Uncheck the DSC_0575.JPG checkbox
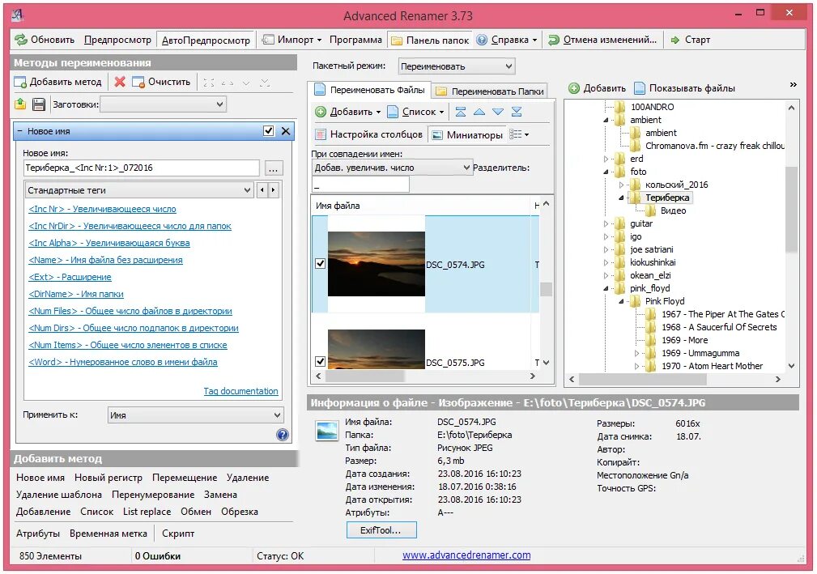 point(321,361)
